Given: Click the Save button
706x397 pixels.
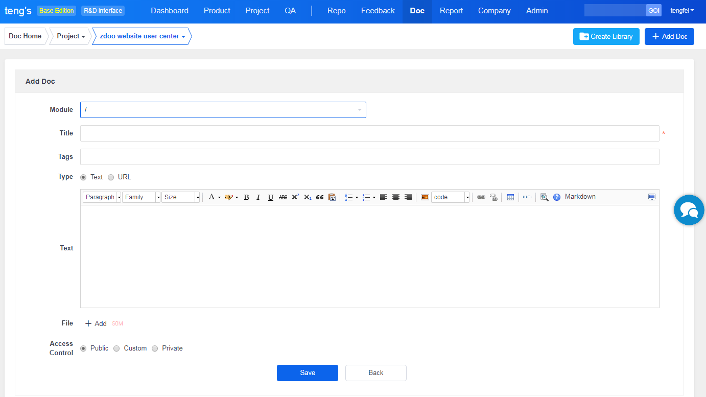Looking at the screenshot, I should click(307, 373).
